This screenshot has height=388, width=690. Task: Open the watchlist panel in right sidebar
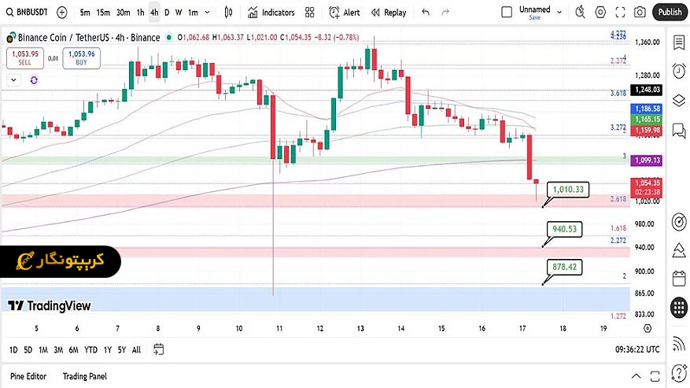[679, 42]
